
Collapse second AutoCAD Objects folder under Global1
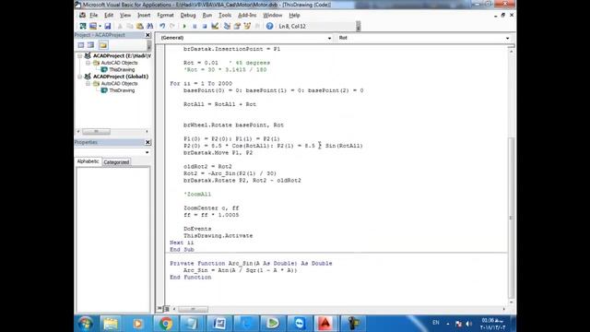tap(88, 84)
